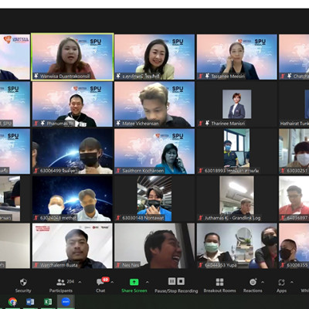Viewport: 309px width, 309px height.
Task: Click the muted mic icon beside 63030148 Nontawat
Action: coord(118,218)
